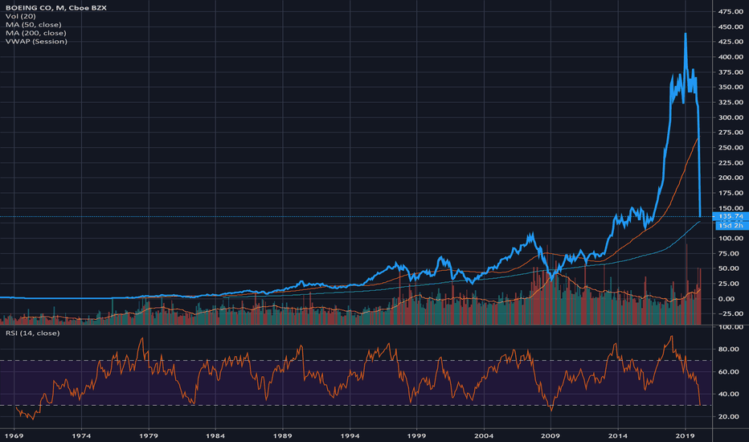Click the current price label 135.74

[731, 216]
